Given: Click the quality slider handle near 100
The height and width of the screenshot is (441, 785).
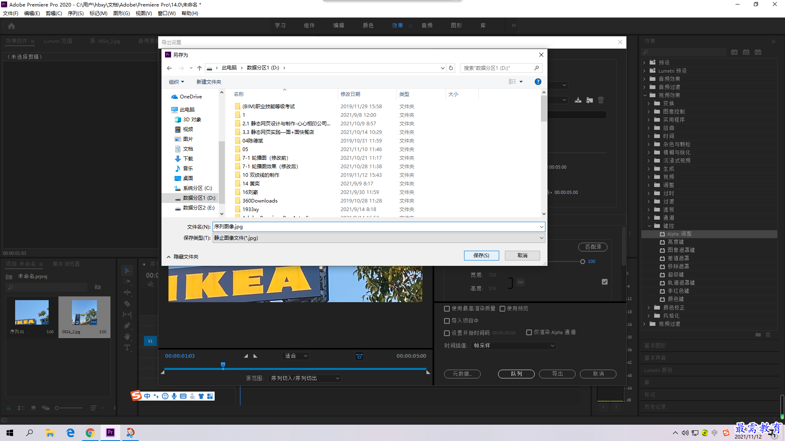Looking at the screenshot, I should [583, 262].
